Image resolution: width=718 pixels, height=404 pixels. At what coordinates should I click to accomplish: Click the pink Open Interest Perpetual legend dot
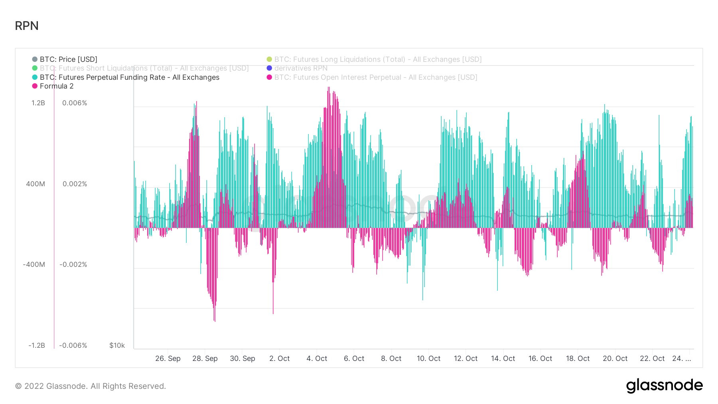pos(269,77)
